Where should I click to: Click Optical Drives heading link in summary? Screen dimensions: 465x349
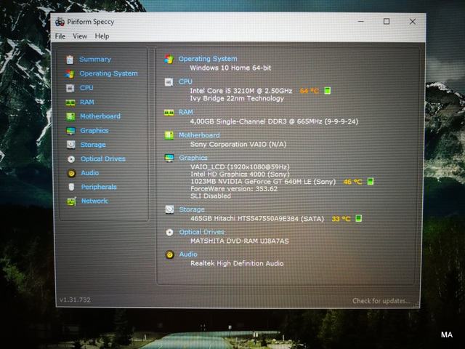[x=202, y=232]
